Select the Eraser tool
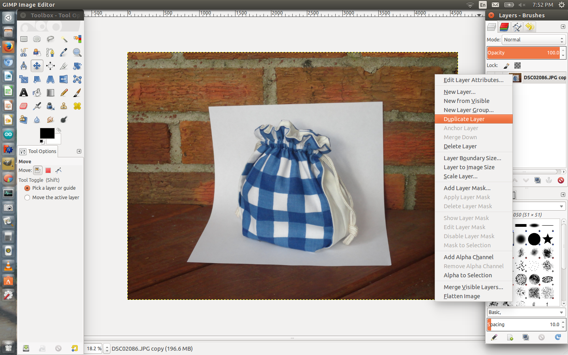The width and height of the screenshot is (568, 355). (24, 106)
